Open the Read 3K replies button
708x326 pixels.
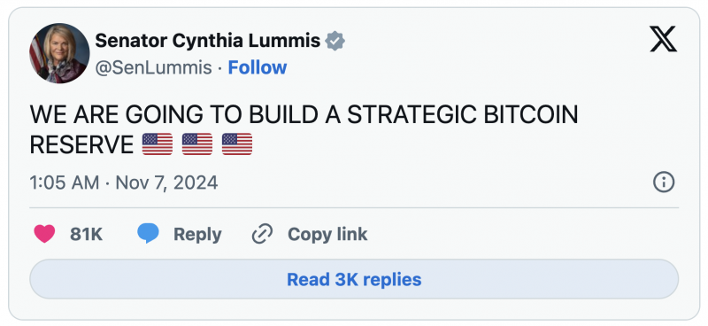coord(354,279)
